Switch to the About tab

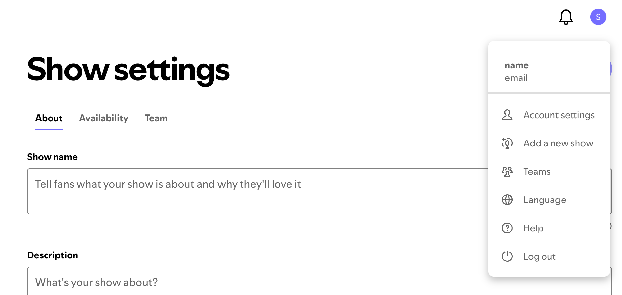pos(49,118)
